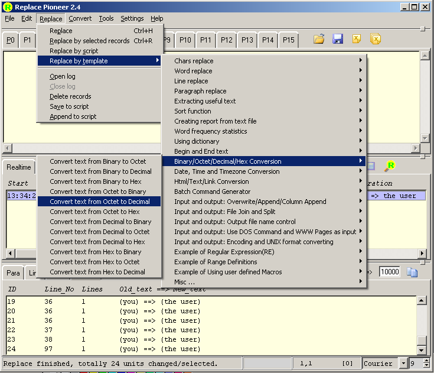The width and height of the screenshot is (434, 373).
Task: Open the Realtime tab
Action: [19, 168]
